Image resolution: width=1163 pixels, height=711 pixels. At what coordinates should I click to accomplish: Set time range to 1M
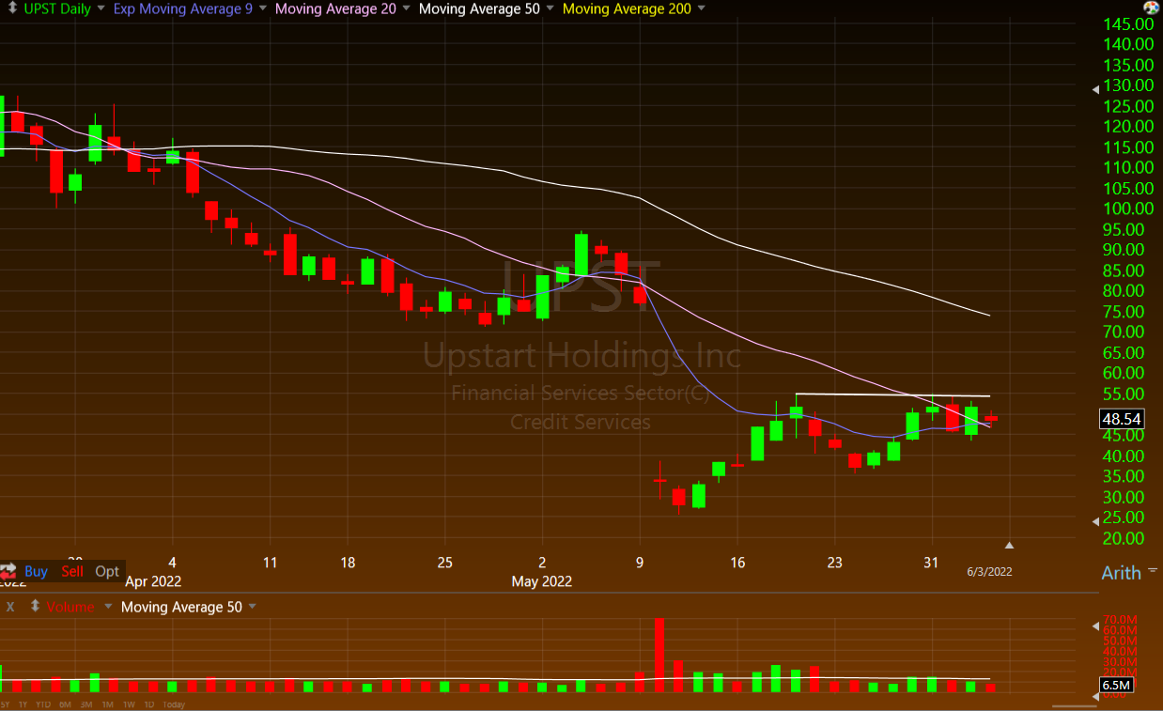(x=109, y=704)
